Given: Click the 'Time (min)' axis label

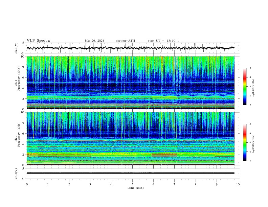Looking at the screenshot, I should (x=135, y=188).
